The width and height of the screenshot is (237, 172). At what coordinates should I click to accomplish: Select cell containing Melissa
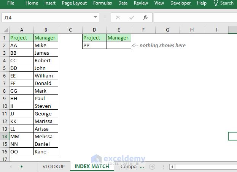point(46,136)
